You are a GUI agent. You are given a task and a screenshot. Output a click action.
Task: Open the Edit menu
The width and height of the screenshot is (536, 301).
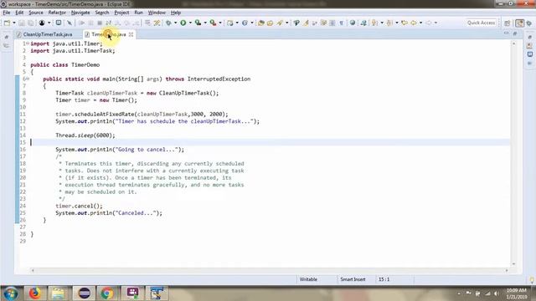click(19, 13)
